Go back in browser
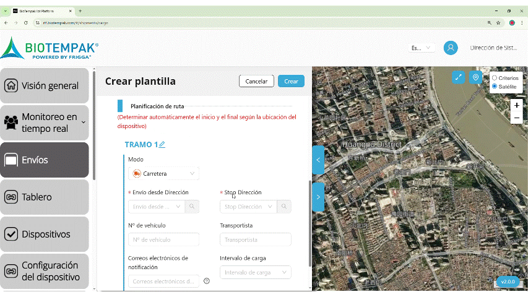The image size is (528, 297). tap(6, 23)
